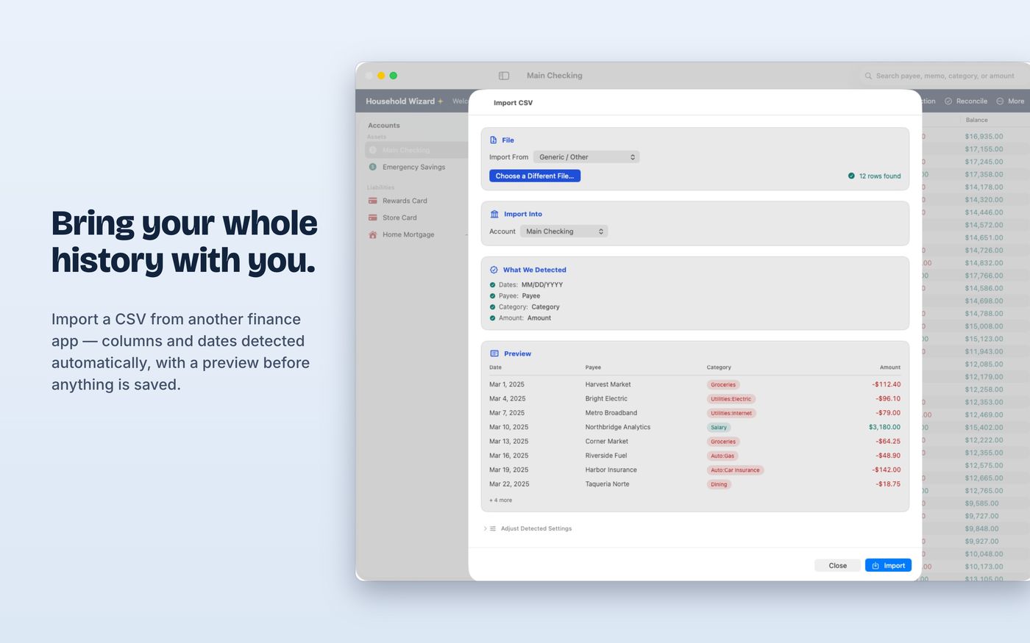
Task: Click the Auto:Car Insurance tag
Action: tap(735, 470)
